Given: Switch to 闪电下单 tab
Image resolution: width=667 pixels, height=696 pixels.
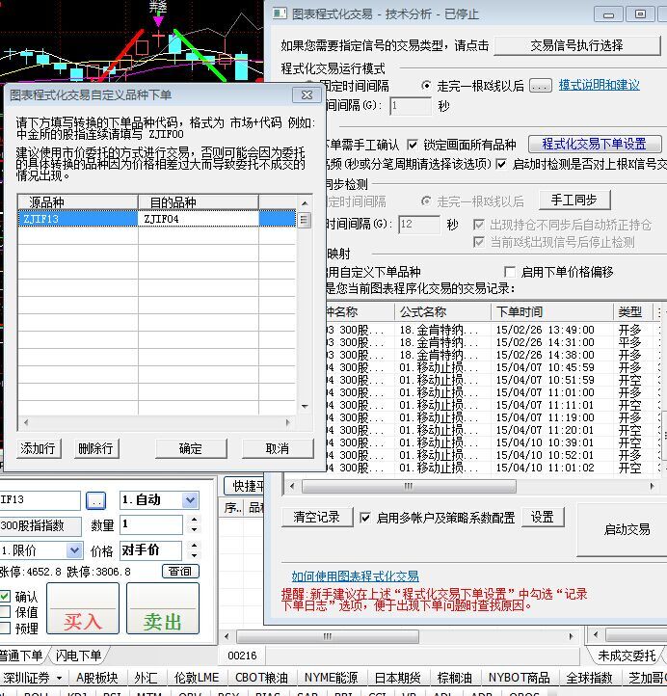Looking at the screenshot, I should pos(80,656).
